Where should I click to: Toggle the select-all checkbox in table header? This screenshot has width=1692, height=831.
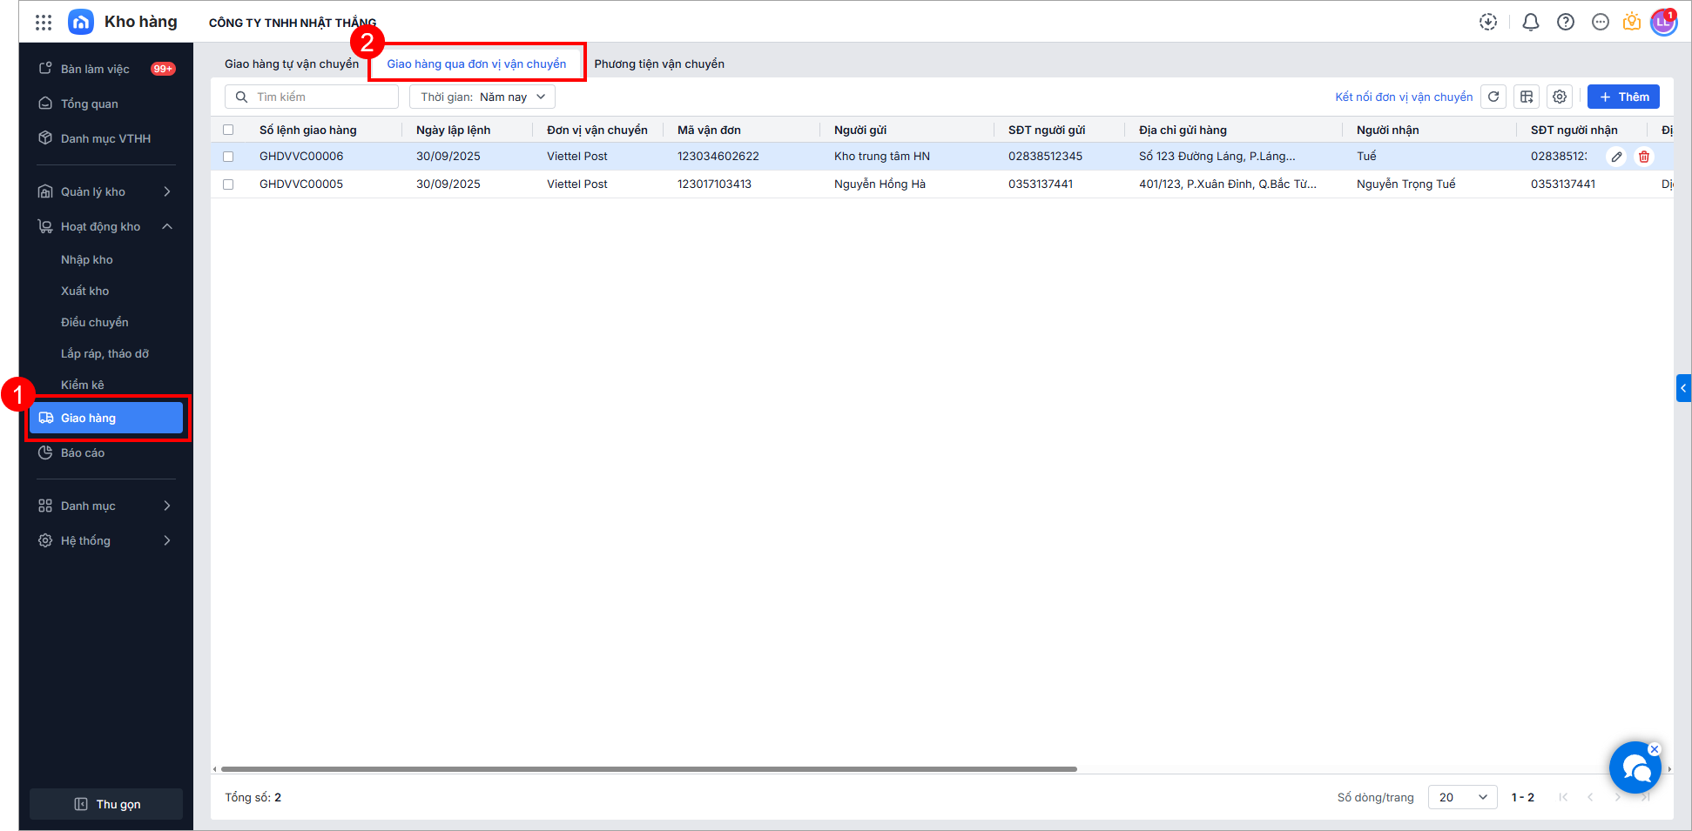pos(228,130)
